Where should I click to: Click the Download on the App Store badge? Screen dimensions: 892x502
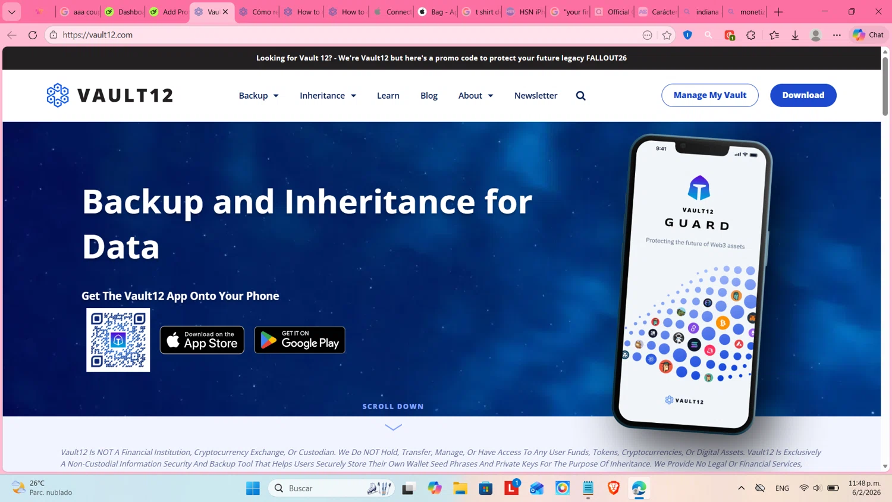(x=202, y=340)
